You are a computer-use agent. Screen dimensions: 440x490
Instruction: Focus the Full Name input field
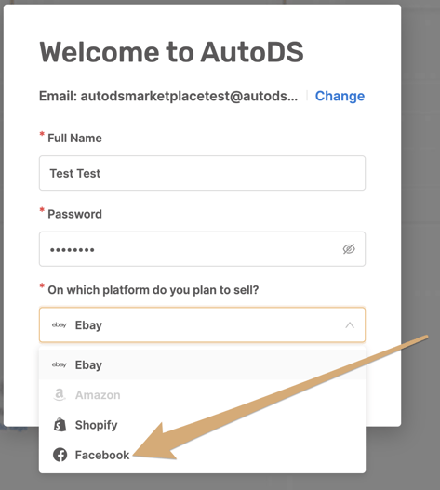click(x=203, y=173)
